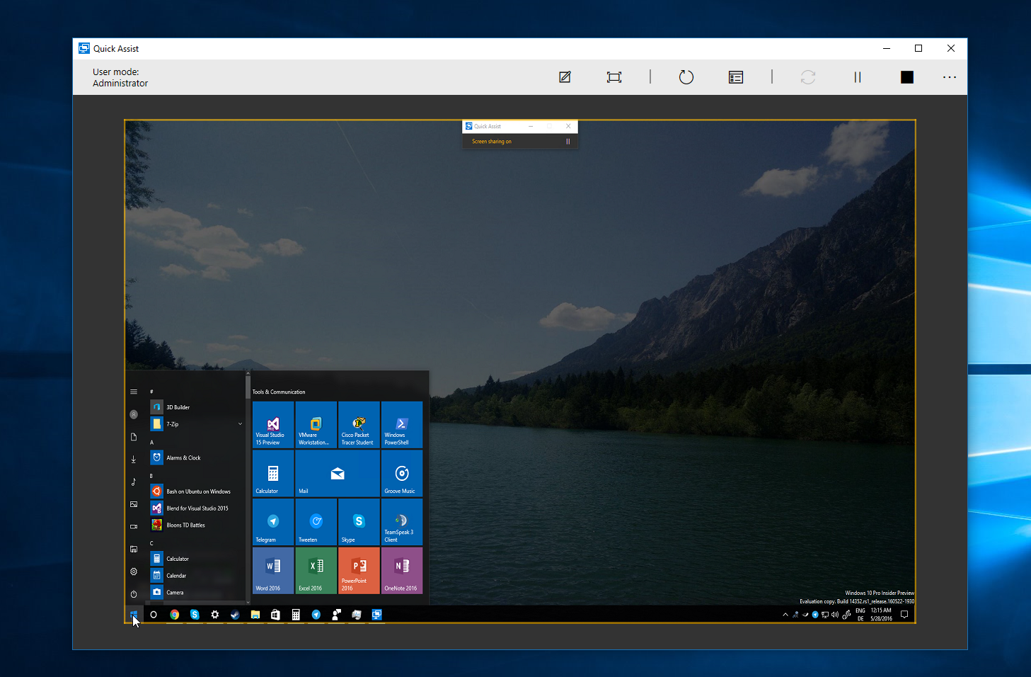Open the Windows PowerShell tile
This screenshot has width=1031, height=677.
pyautogui.click(x=402, y=425)
